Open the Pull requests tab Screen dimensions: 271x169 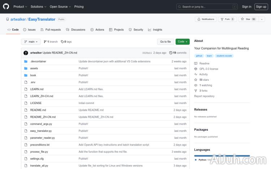(51, 30)
